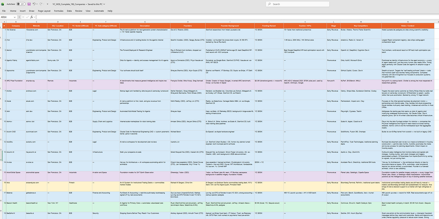The height and width of the screenshot is (219, 439).
Task: Click the Search box in title bar
Action: pos(298,4)
